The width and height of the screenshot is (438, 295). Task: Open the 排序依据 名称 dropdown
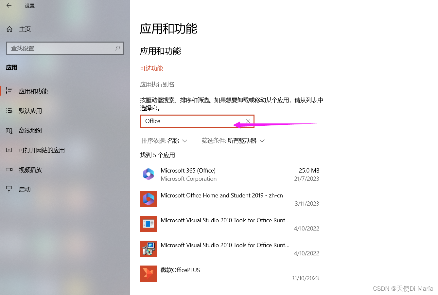point(164,141)
